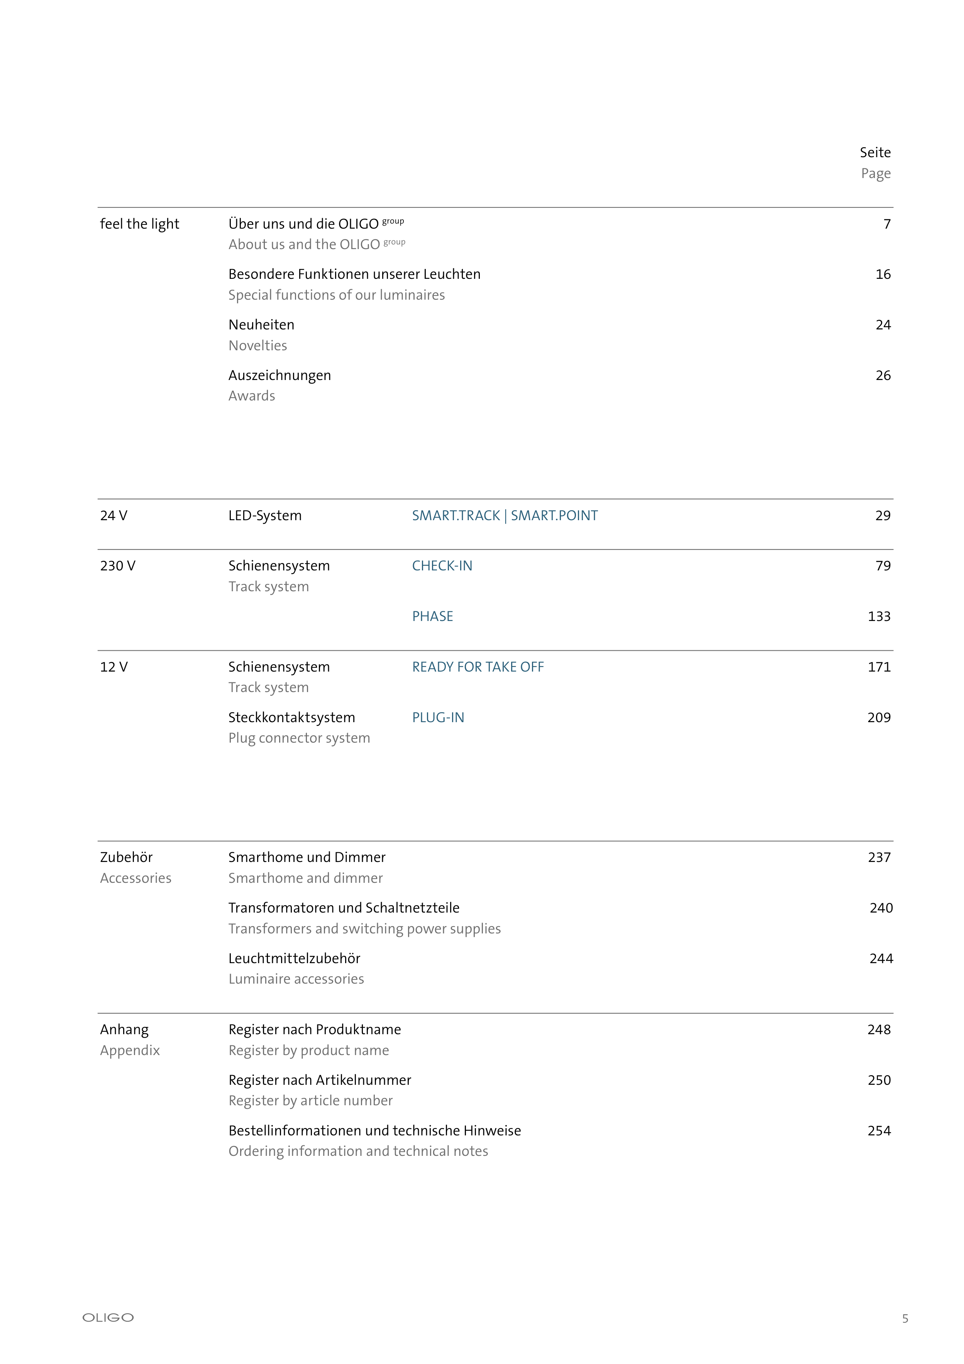Viewport: 964px width, 1364px height.
Task: Open the CHECK-IN track system link
Action: [442, 566]
